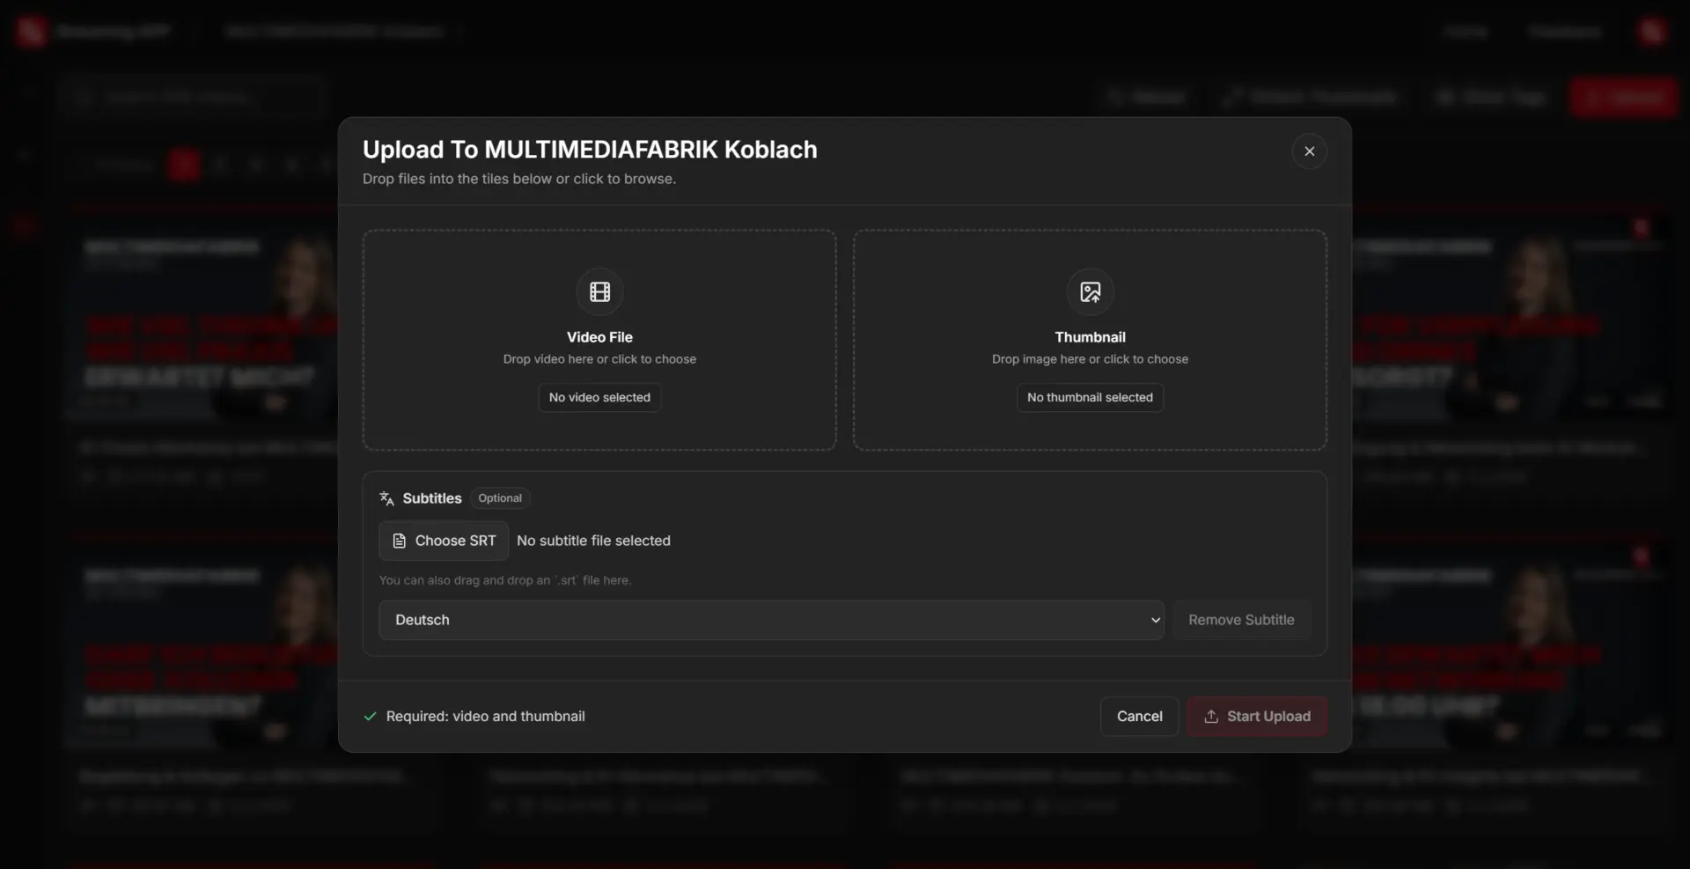Image resolution: width=1690 pixels, height=869 pixels.
Task: Click the 'No video selected' badge
Action: click(599, 398)
